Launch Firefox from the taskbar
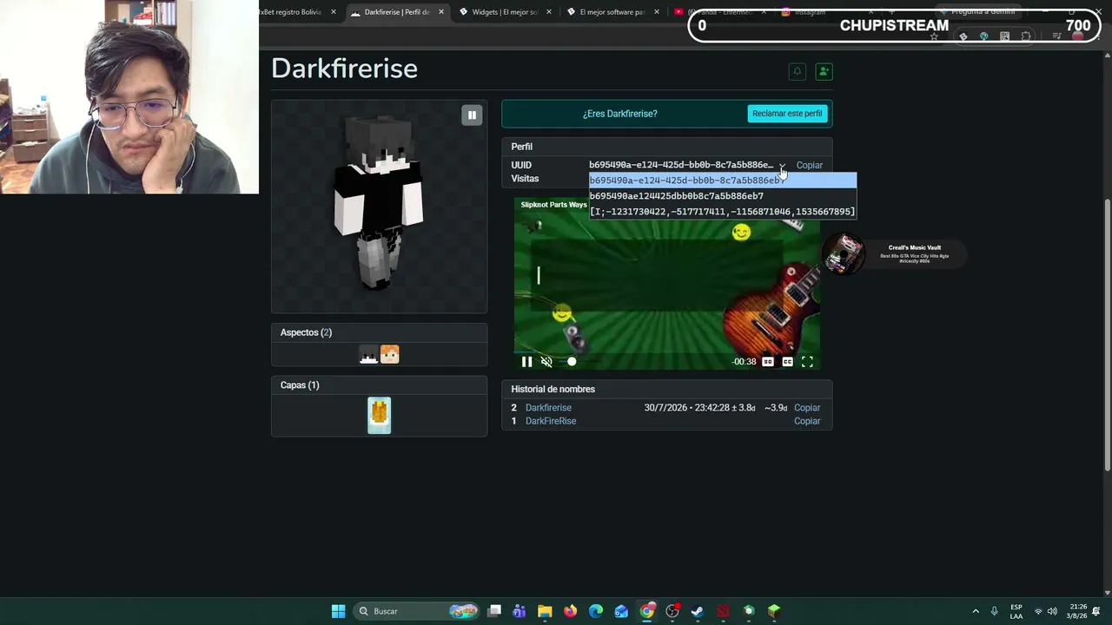This screenshot has height=625, width=1112. tap(570, 611)
